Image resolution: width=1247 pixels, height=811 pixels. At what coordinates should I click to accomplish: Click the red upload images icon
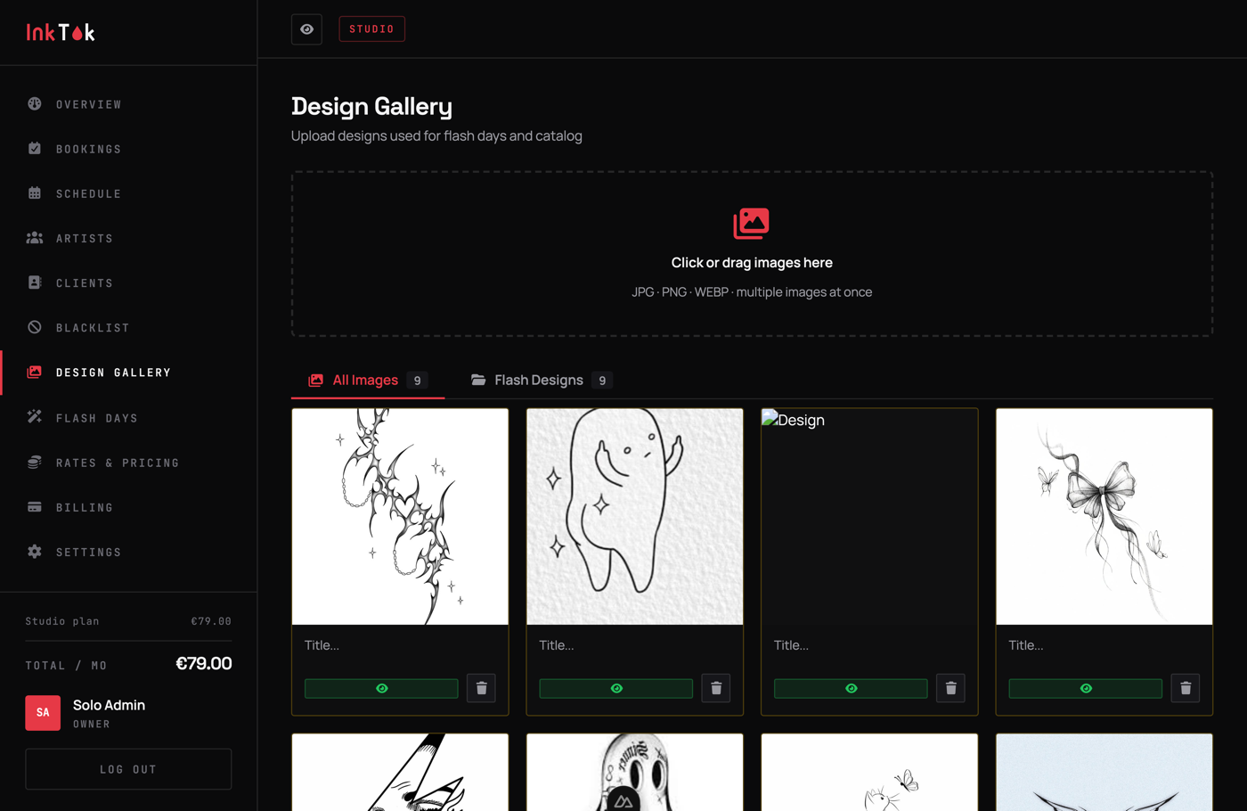pos(751,224)
